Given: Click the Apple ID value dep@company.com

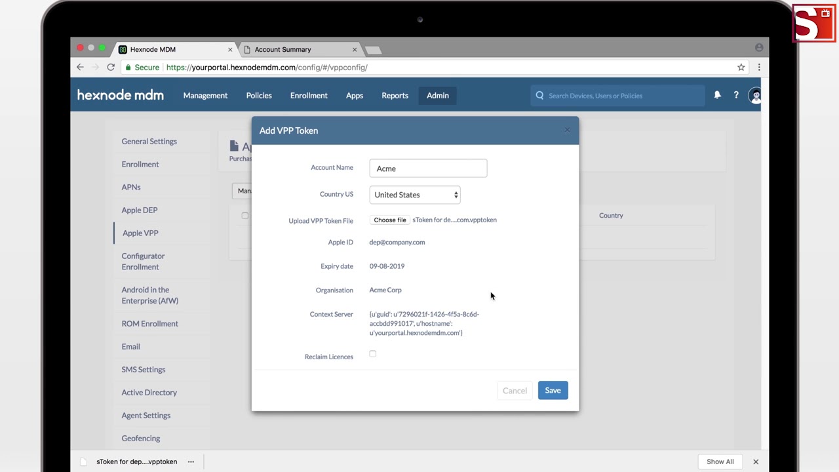Looking at the screenshot, I should 397,242.
